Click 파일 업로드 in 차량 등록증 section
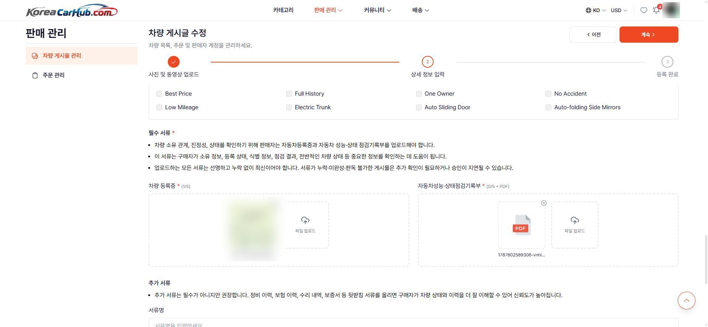Viewport: 708px width, 327px height. point(305,225)
